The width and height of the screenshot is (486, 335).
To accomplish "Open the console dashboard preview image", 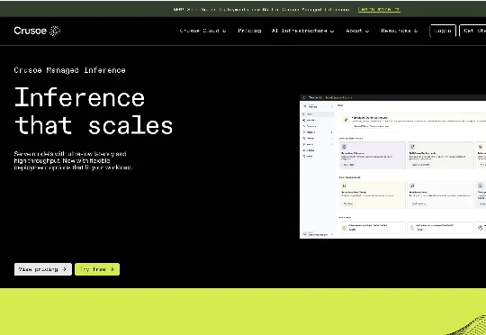I will coord(392,167).
